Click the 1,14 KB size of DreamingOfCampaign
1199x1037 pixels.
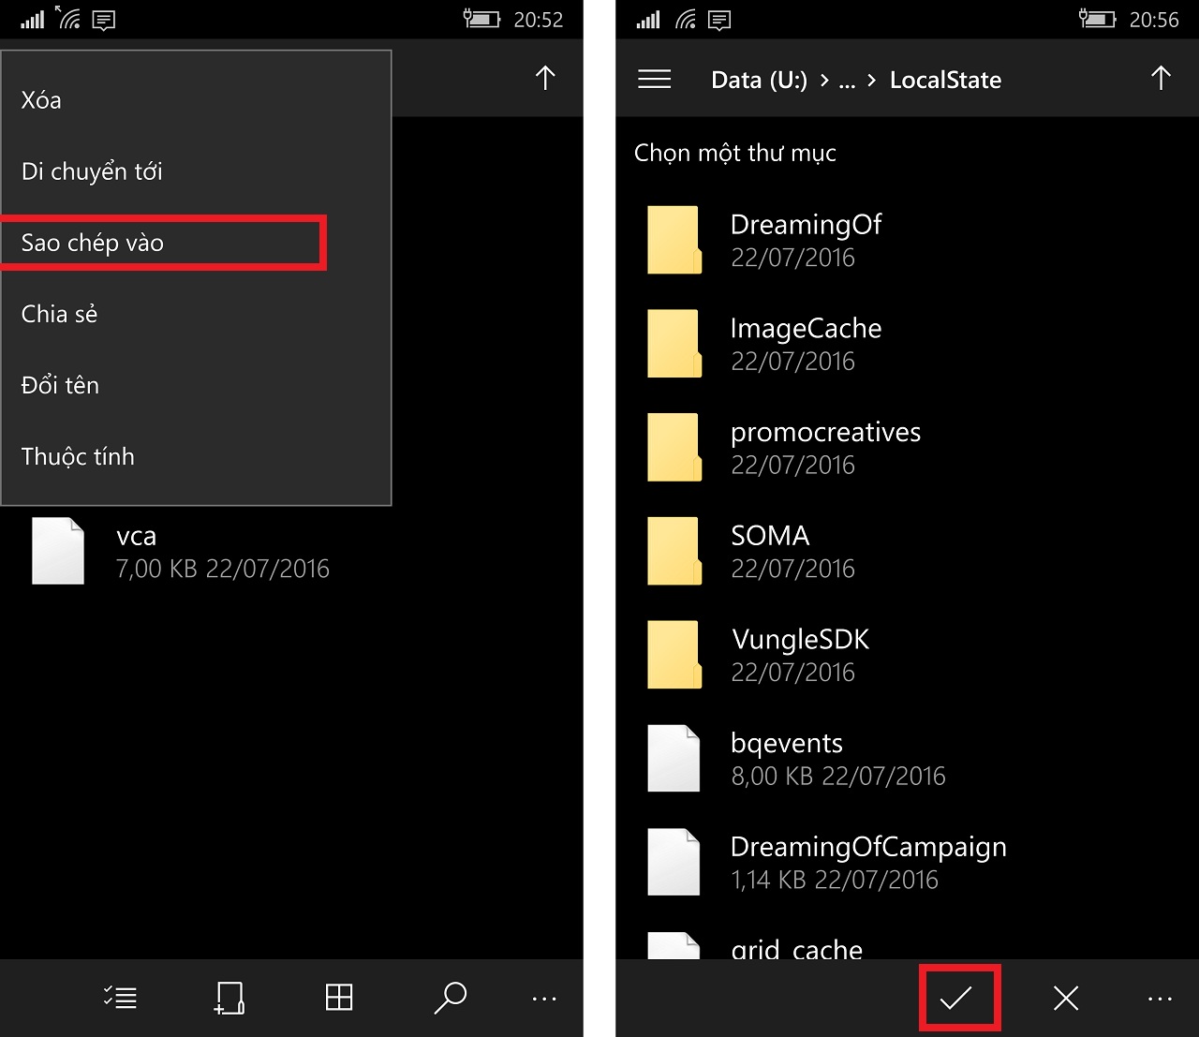[768, 880]
